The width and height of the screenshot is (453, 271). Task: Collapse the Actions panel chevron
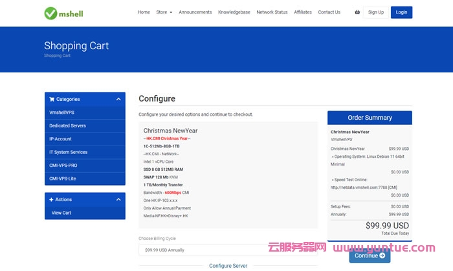[x=118, y=200]
